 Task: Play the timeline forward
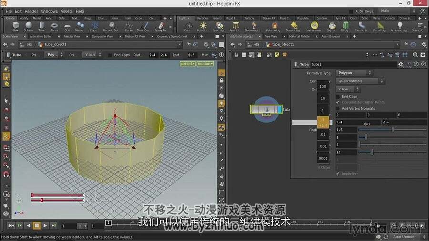45,226
